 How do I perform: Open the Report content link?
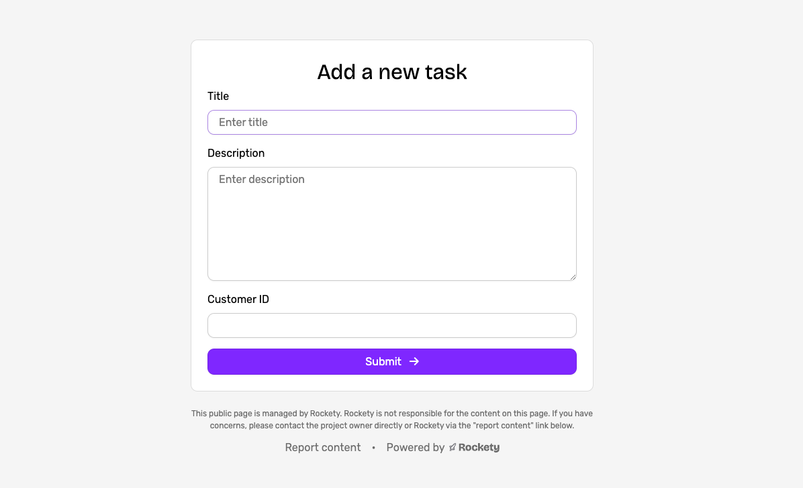[x=322, y=447]
